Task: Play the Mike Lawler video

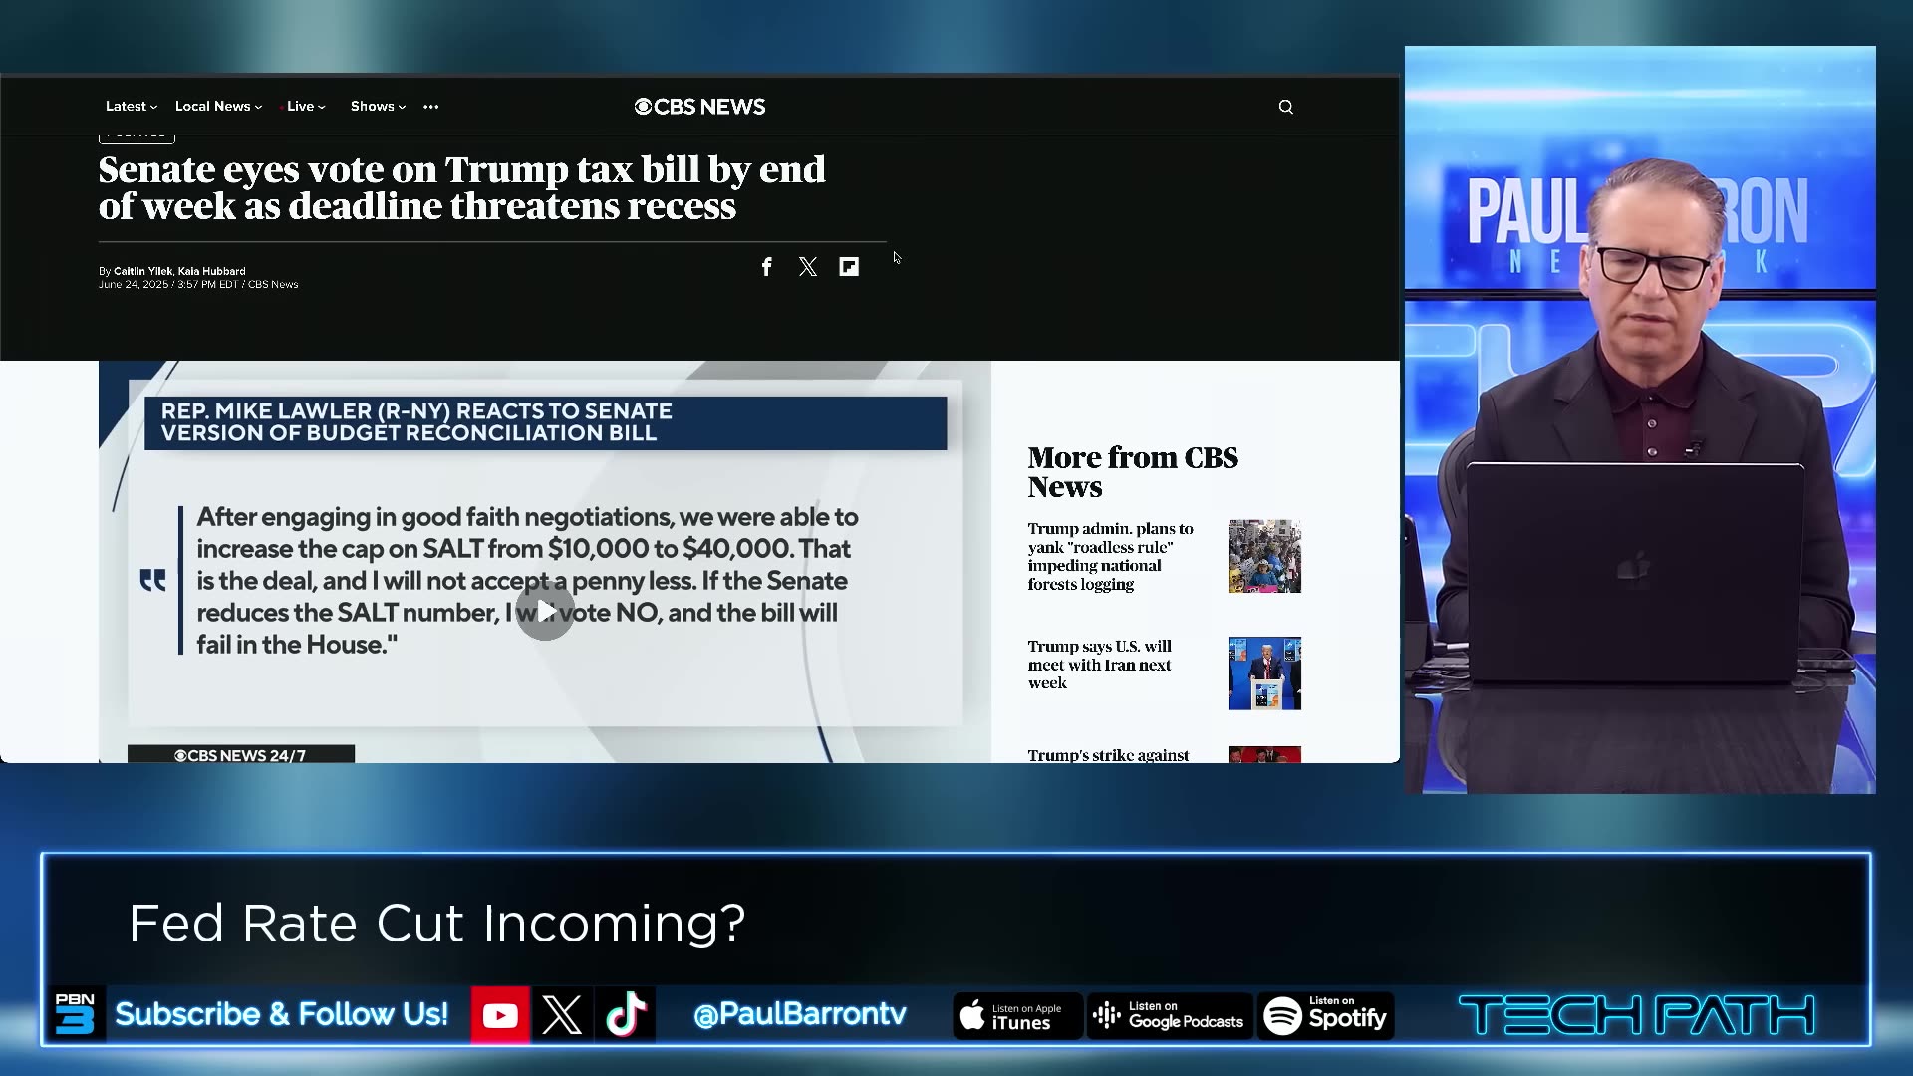Action: (x=545, y=611)
